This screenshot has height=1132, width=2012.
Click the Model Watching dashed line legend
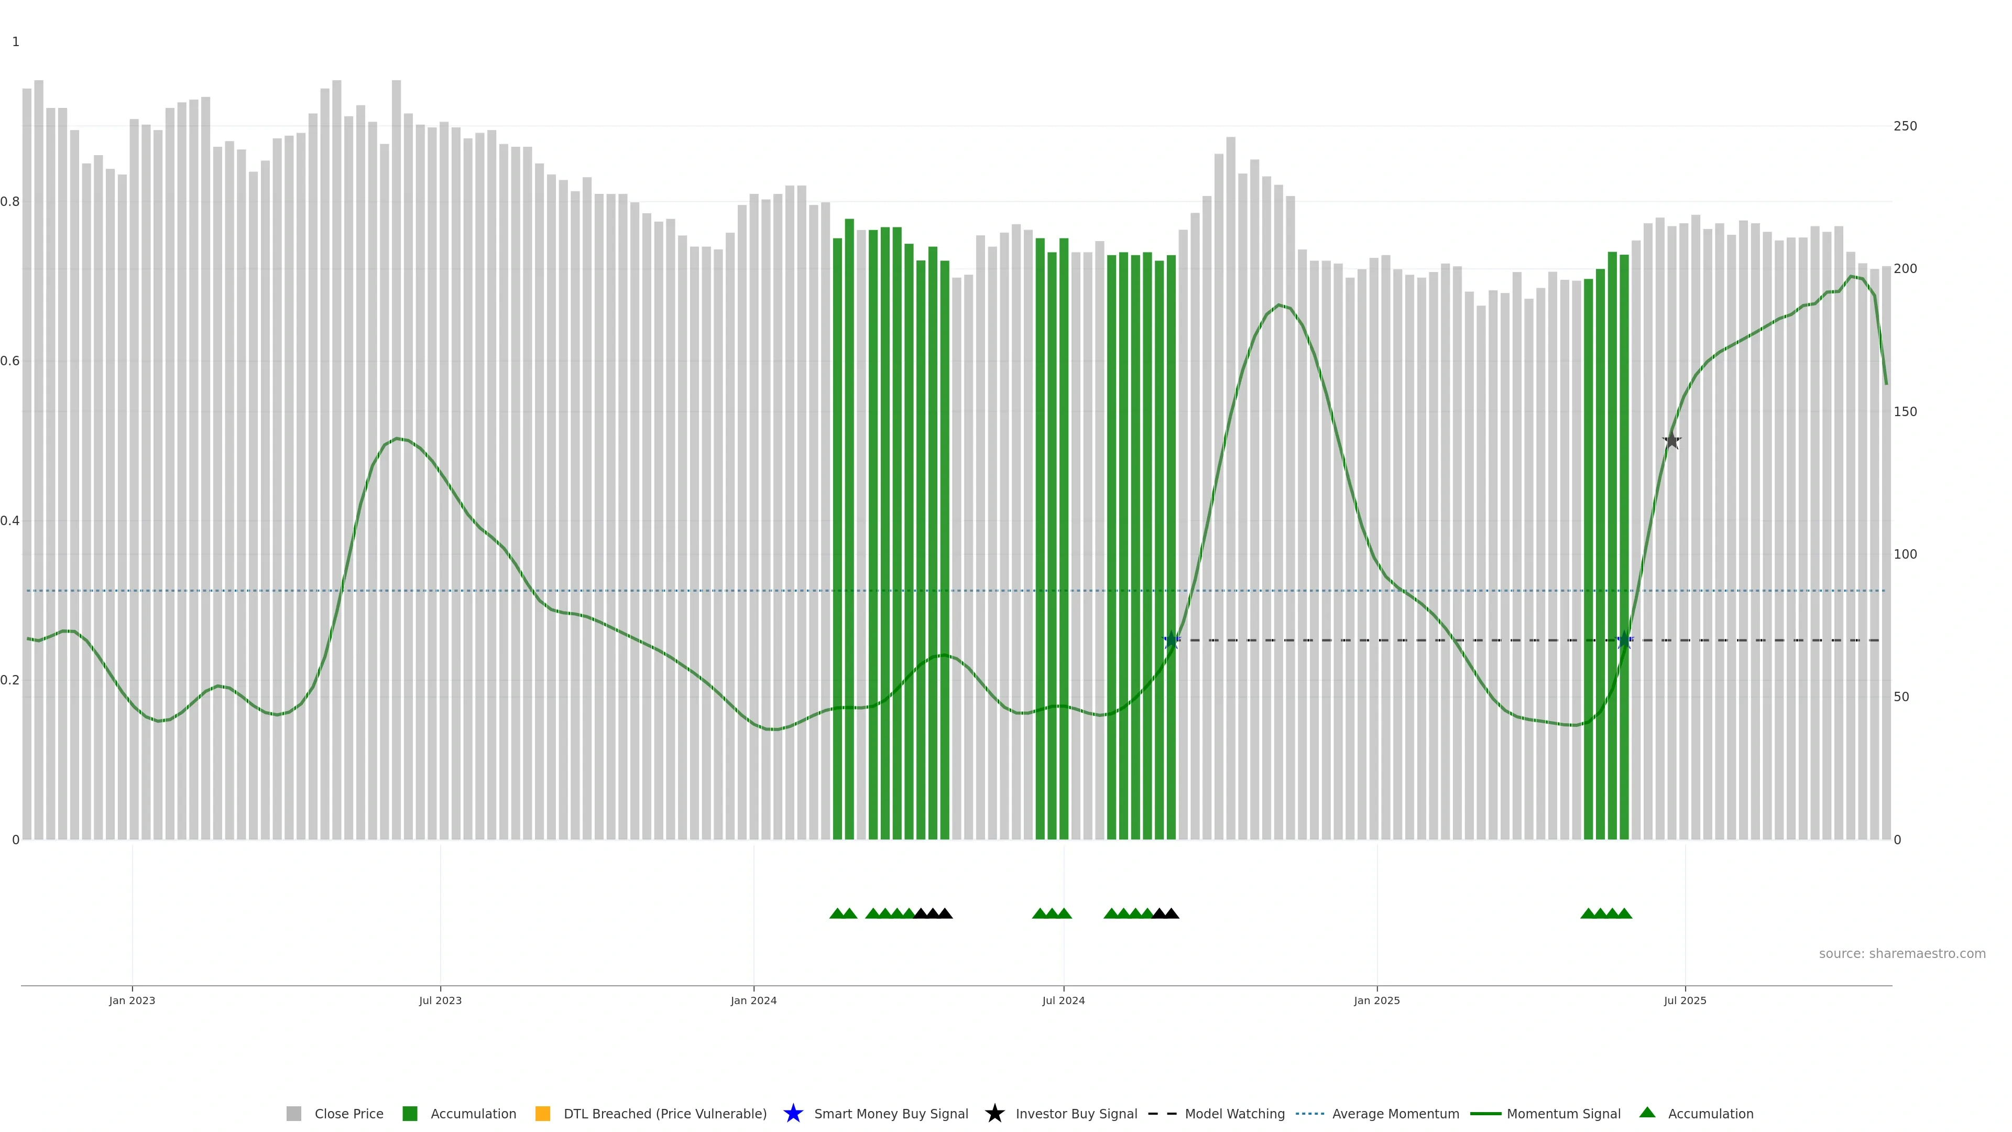coord(1162,1113)
